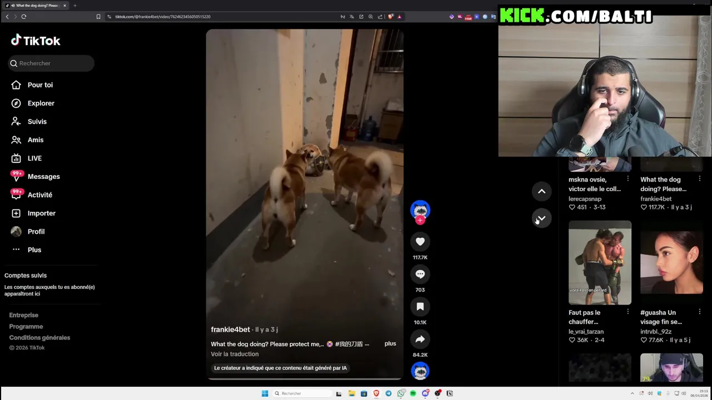Click Voir la traduction link
The width and height of the screenshot is (712, 400).
click(x=235, y=354)
